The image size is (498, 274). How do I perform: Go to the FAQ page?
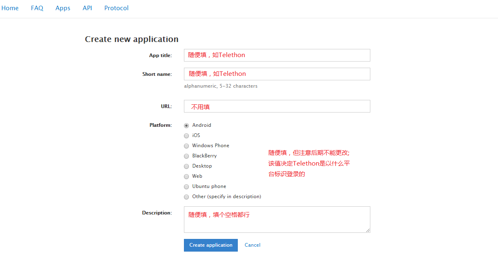[37, 8]
